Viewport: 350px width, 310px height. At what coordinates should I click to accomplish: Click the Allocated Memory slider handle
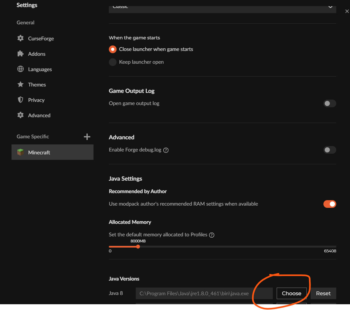138,247
